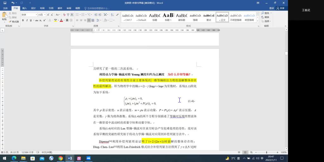Screen dimensions: 324x162
Task: Click the Format Painter button
Action: point(14,22)
